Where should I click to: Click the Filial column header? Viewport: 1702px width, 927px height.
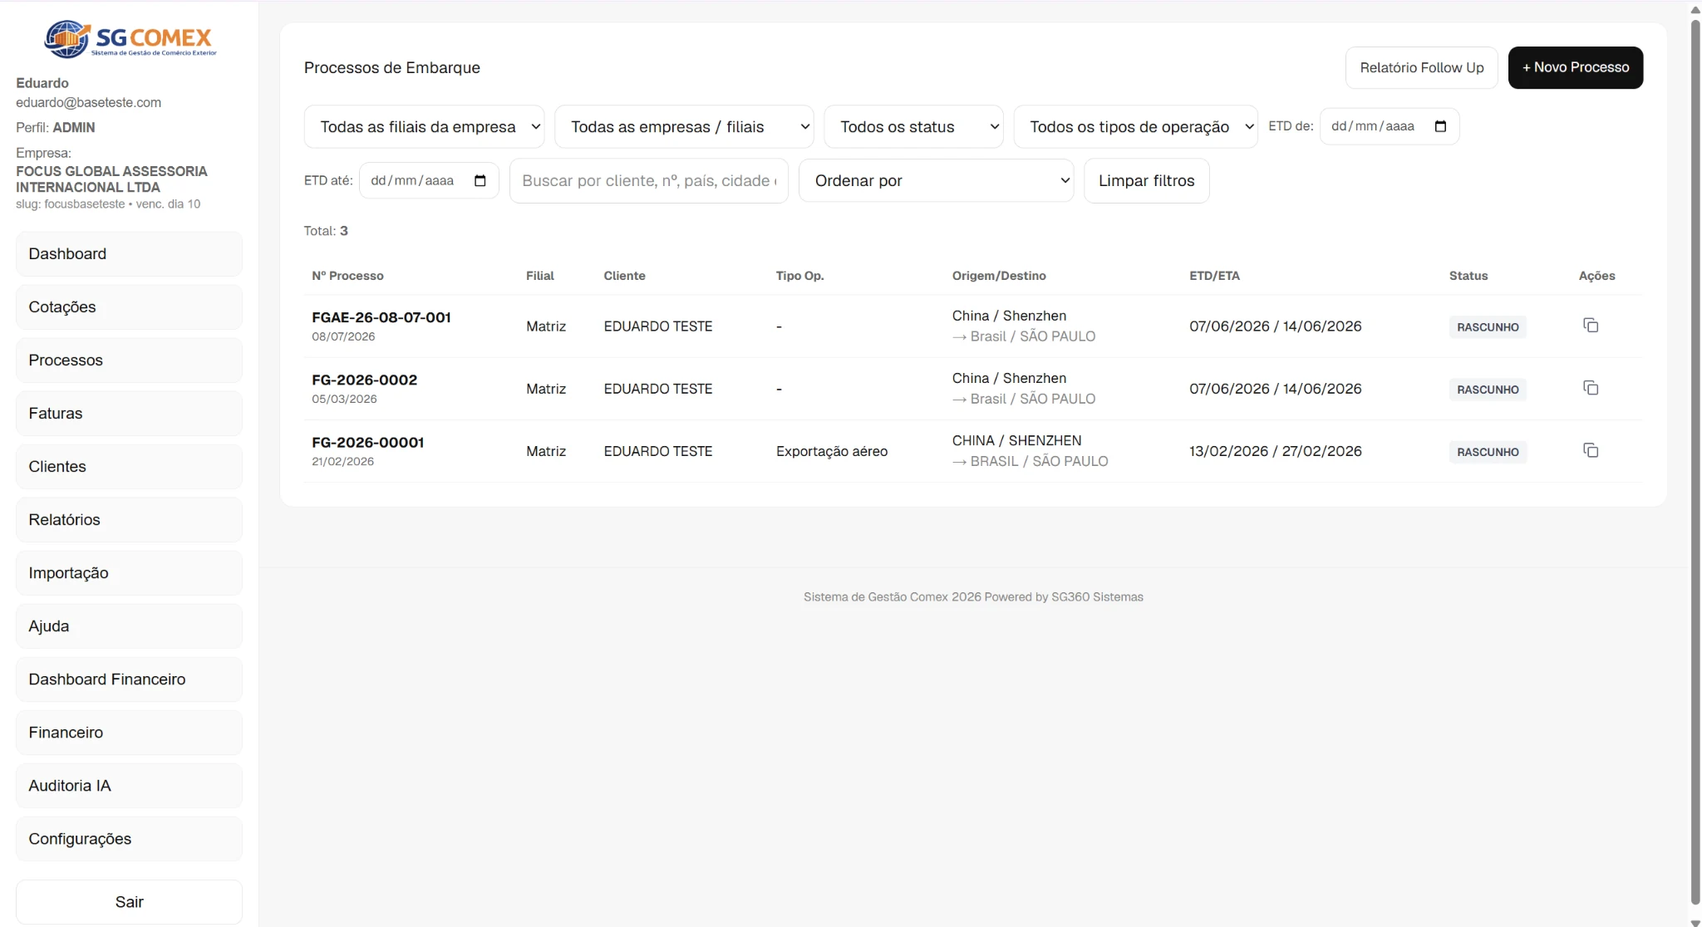coord(539,275)
